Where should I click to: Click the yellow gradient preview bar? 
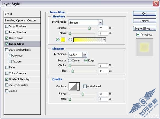(x=88, y=40)
